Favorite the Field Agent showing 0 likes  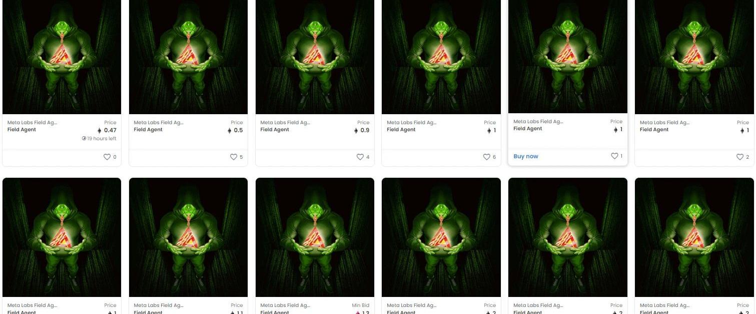(x=107, y=157)
